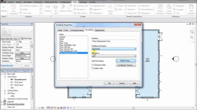Screen dimensions: 197x110
Task: Open User Interface options
Action: [x=191, y=9]
